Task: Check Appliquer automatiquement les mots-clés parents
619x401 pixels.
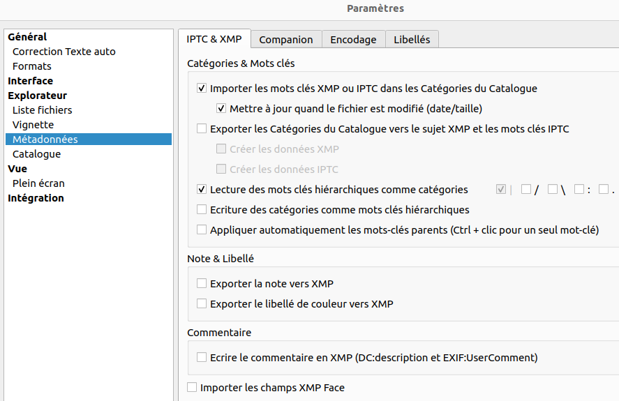Action: click(202, 230)
